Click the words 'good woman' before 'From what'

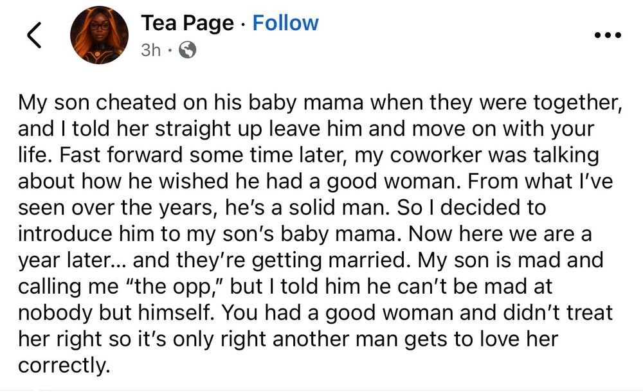[x=394, y=181]
